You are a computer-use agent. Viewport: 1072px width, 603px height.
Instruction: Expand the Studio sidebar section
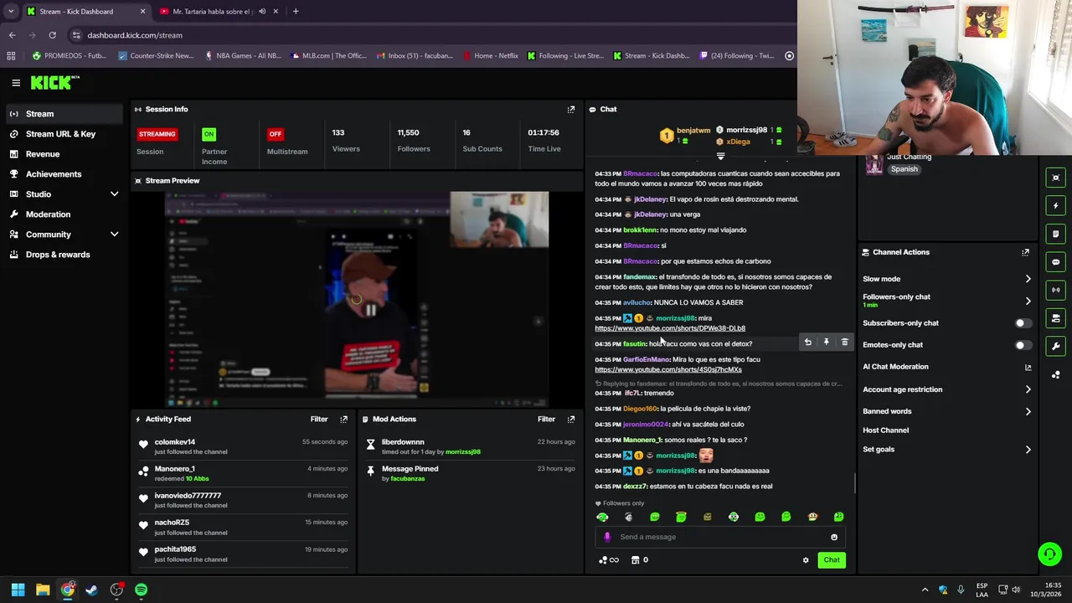tap(114, 194)
